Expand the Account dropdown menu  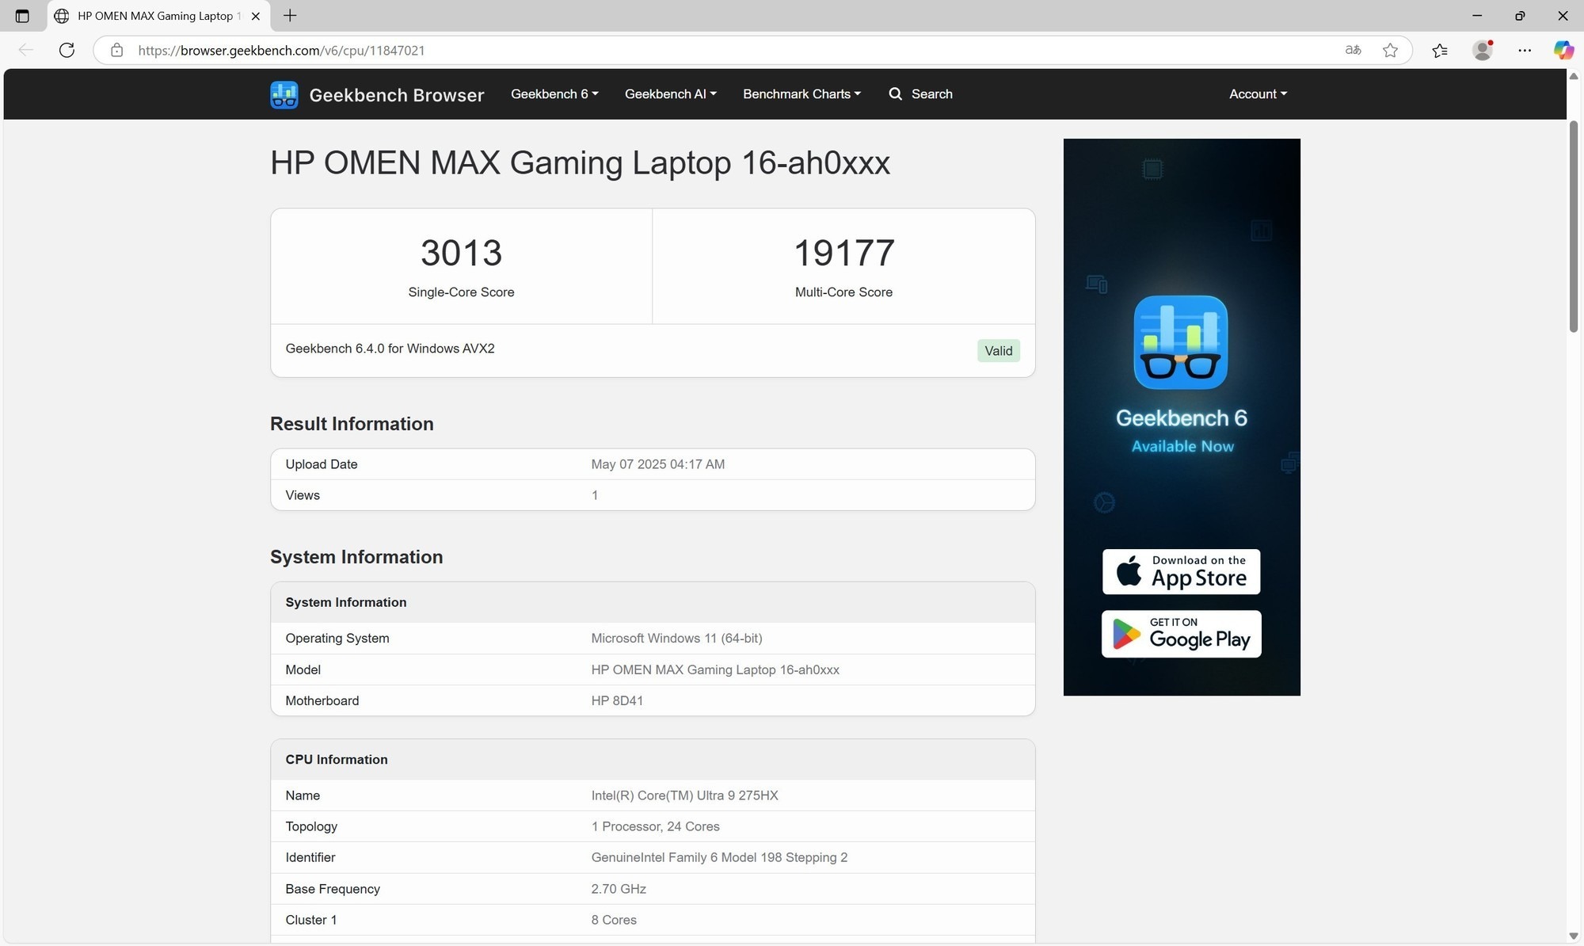pos(1258,93)
